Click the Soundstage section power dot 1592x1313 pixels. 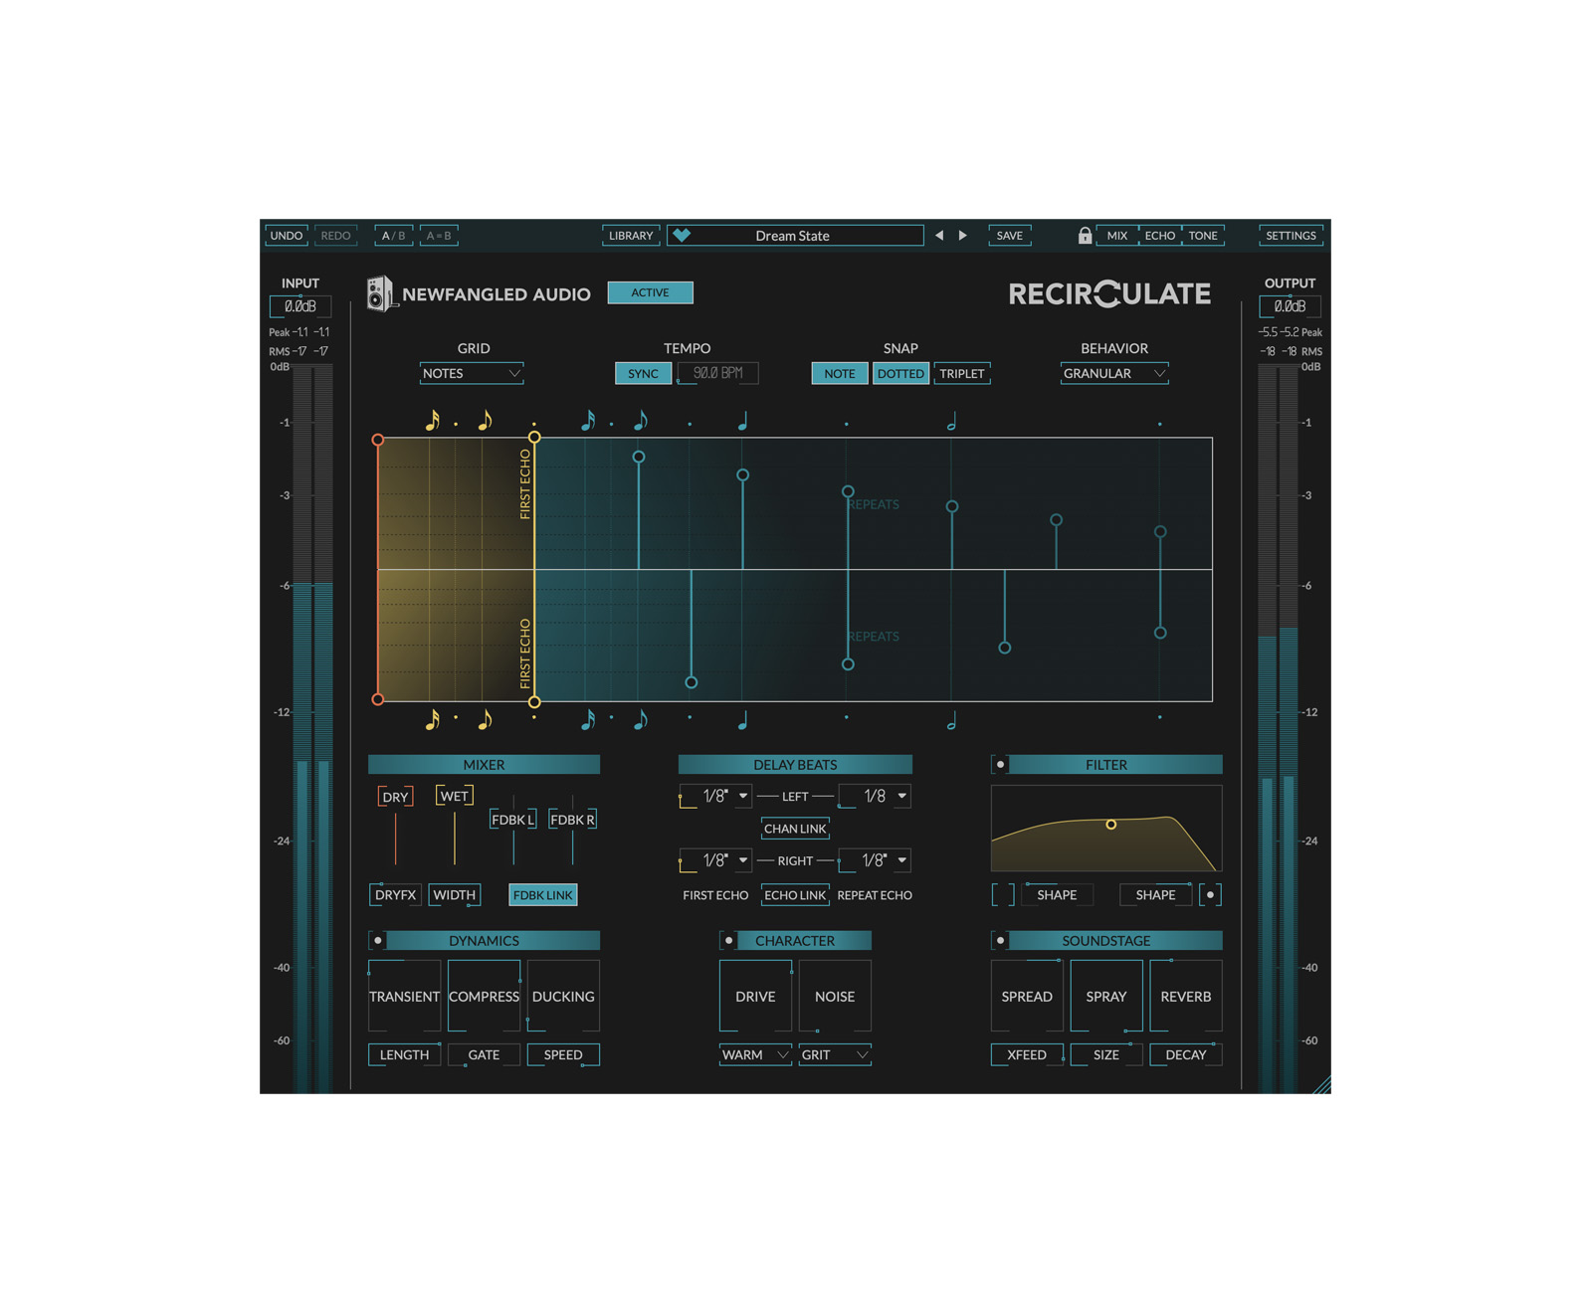point(1000,941)
